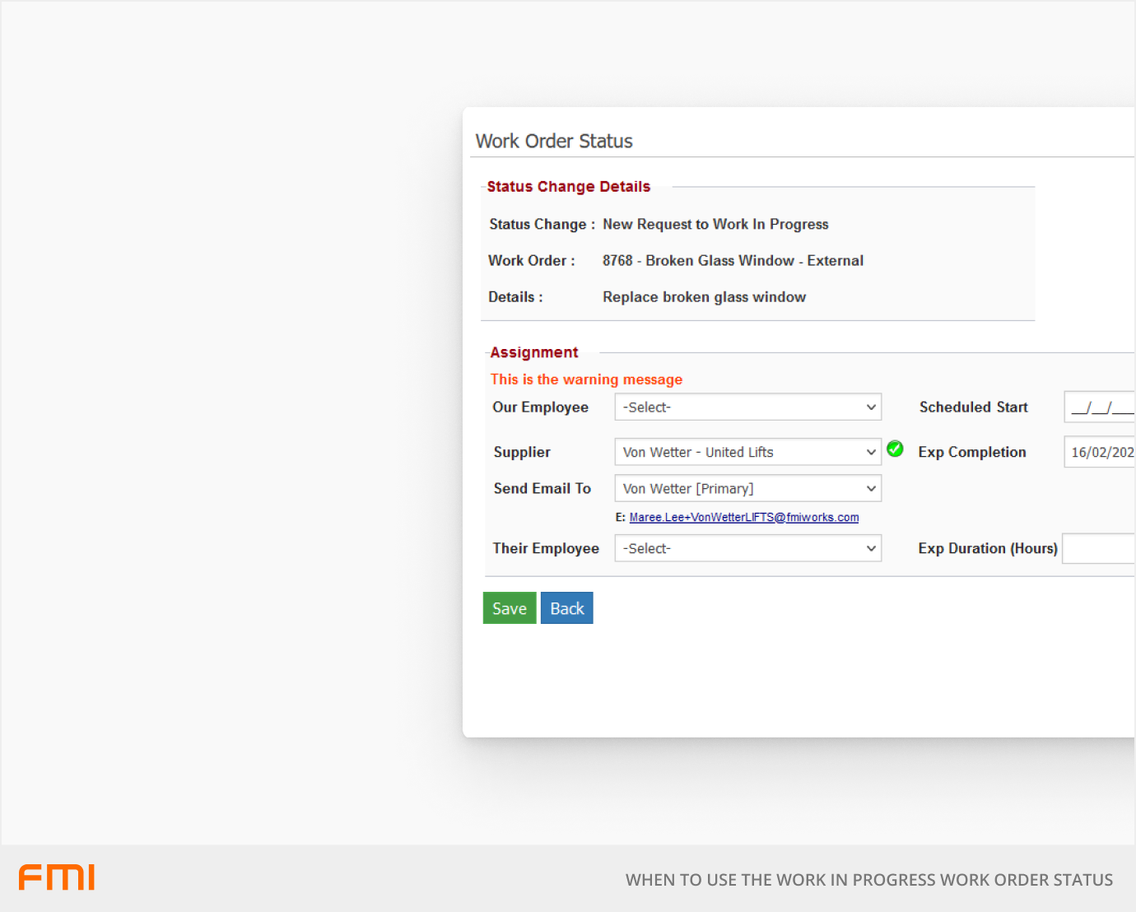Click work order 8768 Broken Glass Window text
The height and width of the screenshot is (912, 1136).
pos(733,260)
